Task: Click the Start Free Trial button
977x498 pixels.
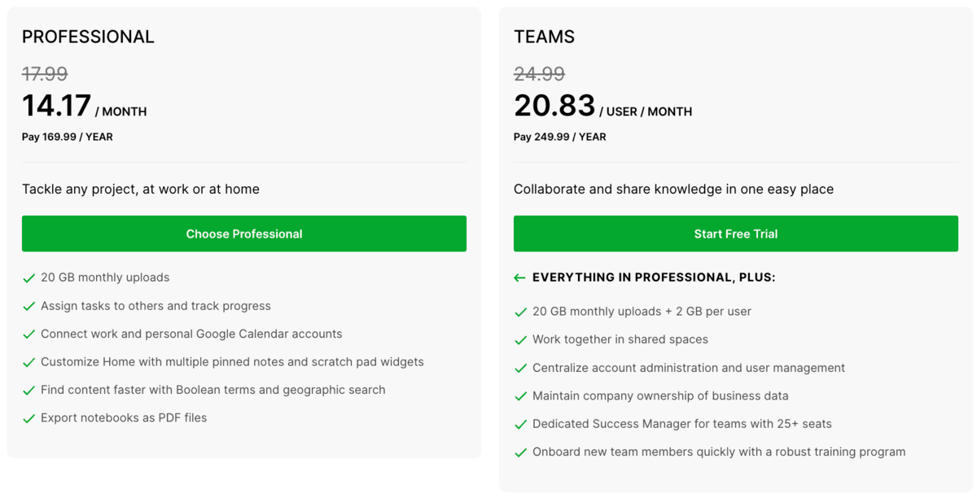Action: pos(735,234)
